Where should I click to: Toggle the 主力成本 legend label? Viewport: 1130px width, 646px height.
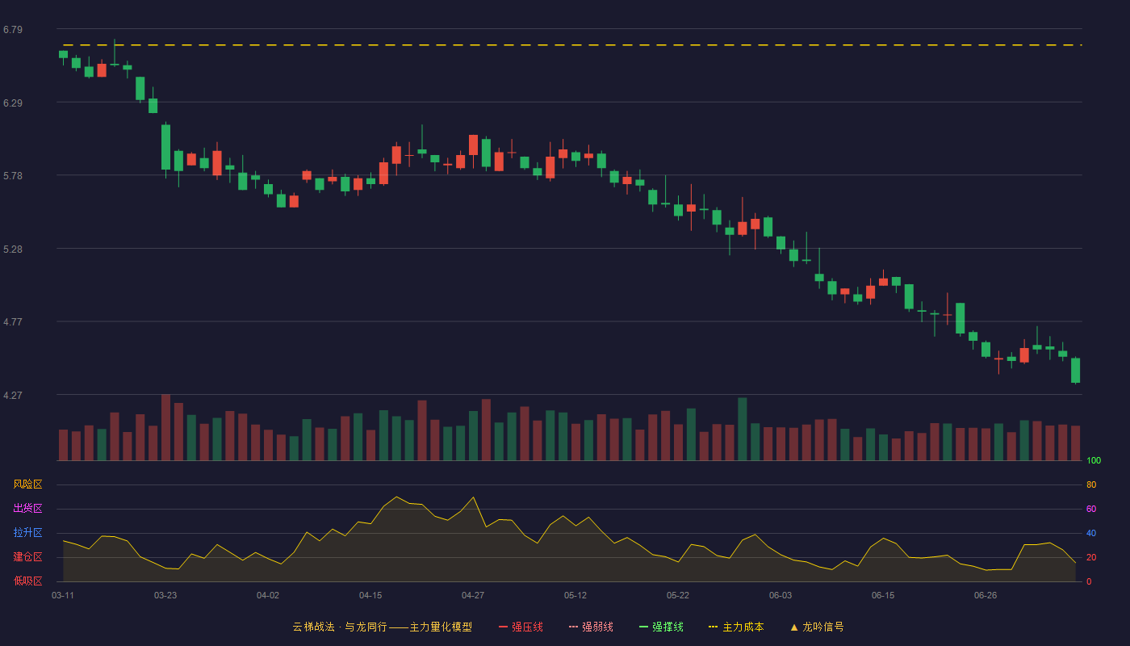tap(743, 627)
